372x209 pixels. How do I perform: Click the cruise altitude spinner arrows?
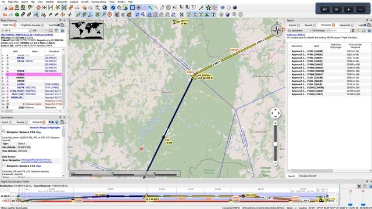point(30,31)
